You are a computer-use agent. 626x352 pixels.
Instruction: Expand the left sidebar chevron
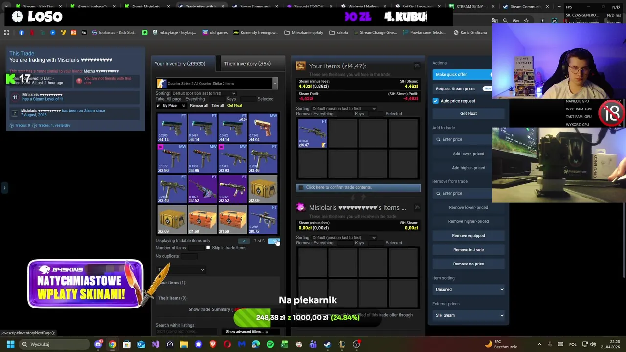click(4, 188)
